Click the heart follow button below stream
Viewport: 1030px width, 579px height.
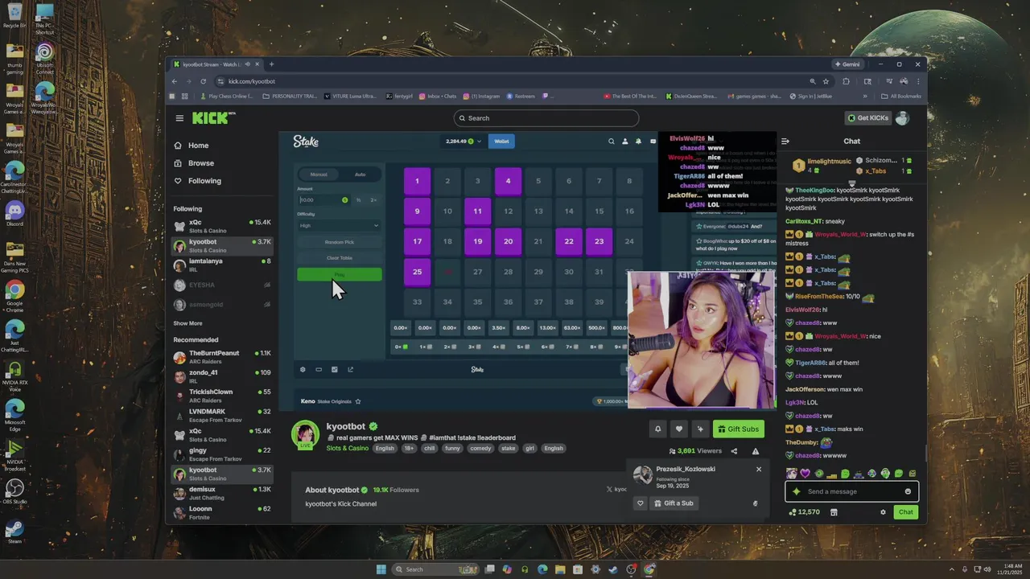[678, 429]
